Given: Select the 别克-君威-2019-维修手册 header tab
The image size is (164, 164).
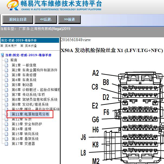Looking at the screenshot, I should (x=30, y=40).
